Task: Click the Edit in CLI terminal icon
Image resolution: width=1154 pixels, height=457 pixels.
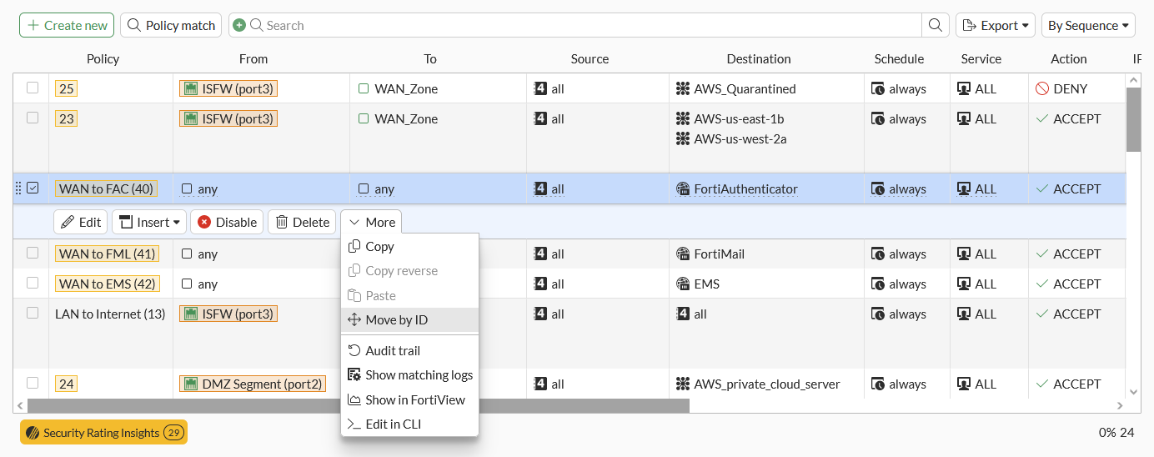Action: pyautogui.click(x=354, y=424)
